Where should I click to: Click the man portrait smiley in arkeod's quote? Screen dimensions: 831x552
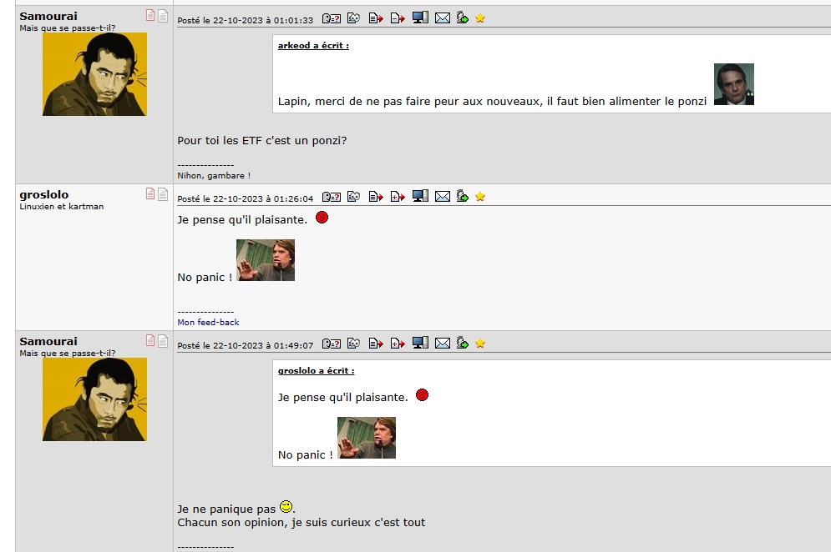coord(734,84)
